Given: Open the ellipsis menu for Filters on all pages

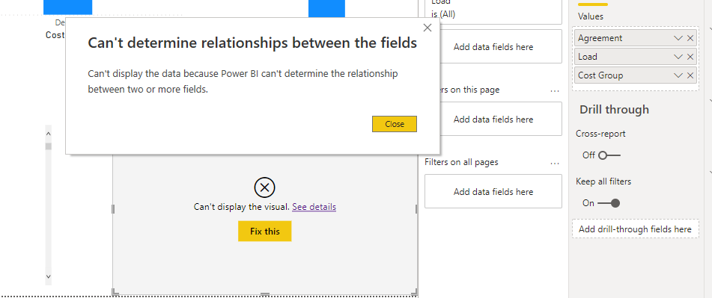Looking at the screenshot, I should (555, 163).
